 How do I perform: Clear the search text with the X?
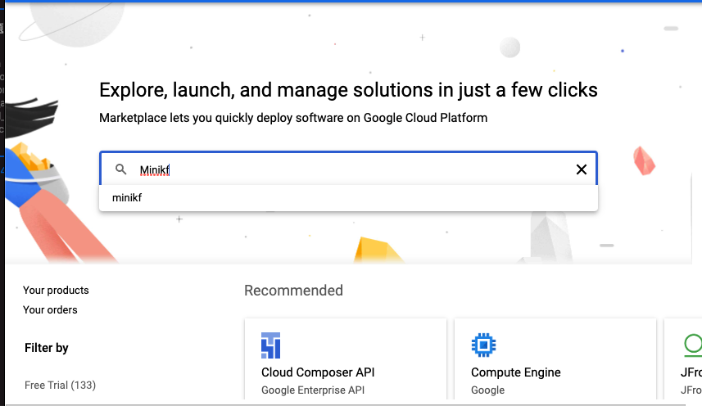(582, 169)
